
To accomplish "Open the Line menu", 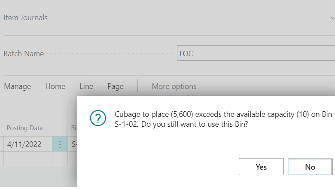I will click(86, 86).
